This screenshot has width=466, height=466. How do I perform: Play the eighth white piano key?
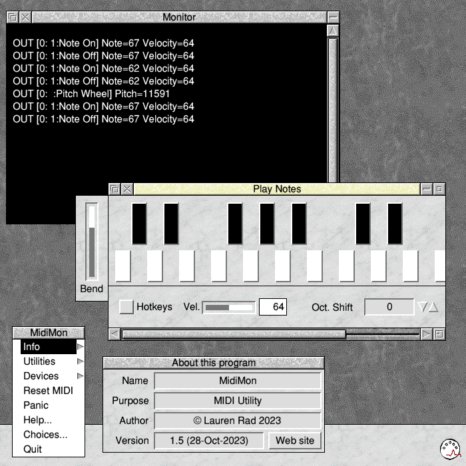point(347,266)
